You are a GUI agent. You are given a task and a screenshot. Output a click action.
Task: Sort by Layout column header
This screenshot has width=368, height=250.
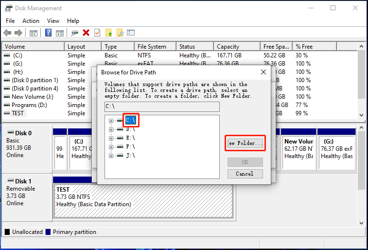pyautogui.click(x=83, y=47)
